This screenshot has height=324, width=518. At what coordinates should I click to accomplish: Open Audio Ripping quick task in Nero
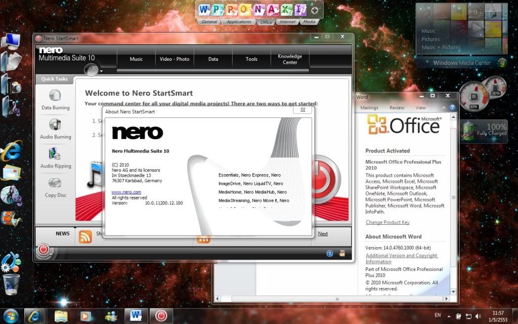point(55,158)
